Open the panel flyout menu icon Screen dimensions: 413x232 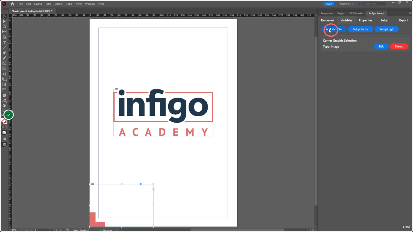point(410,13)
